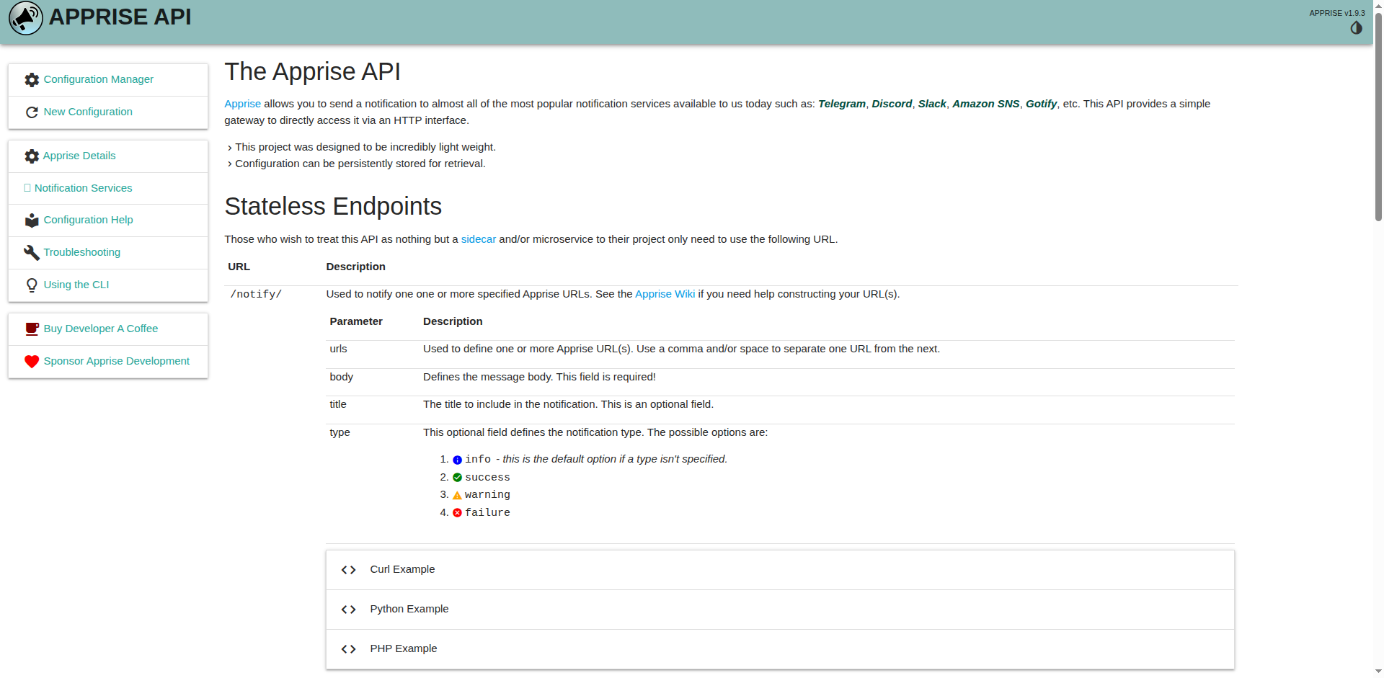
Task: Click the Telegram bold text
Action: pyautogui.click(x=842, y=104)
